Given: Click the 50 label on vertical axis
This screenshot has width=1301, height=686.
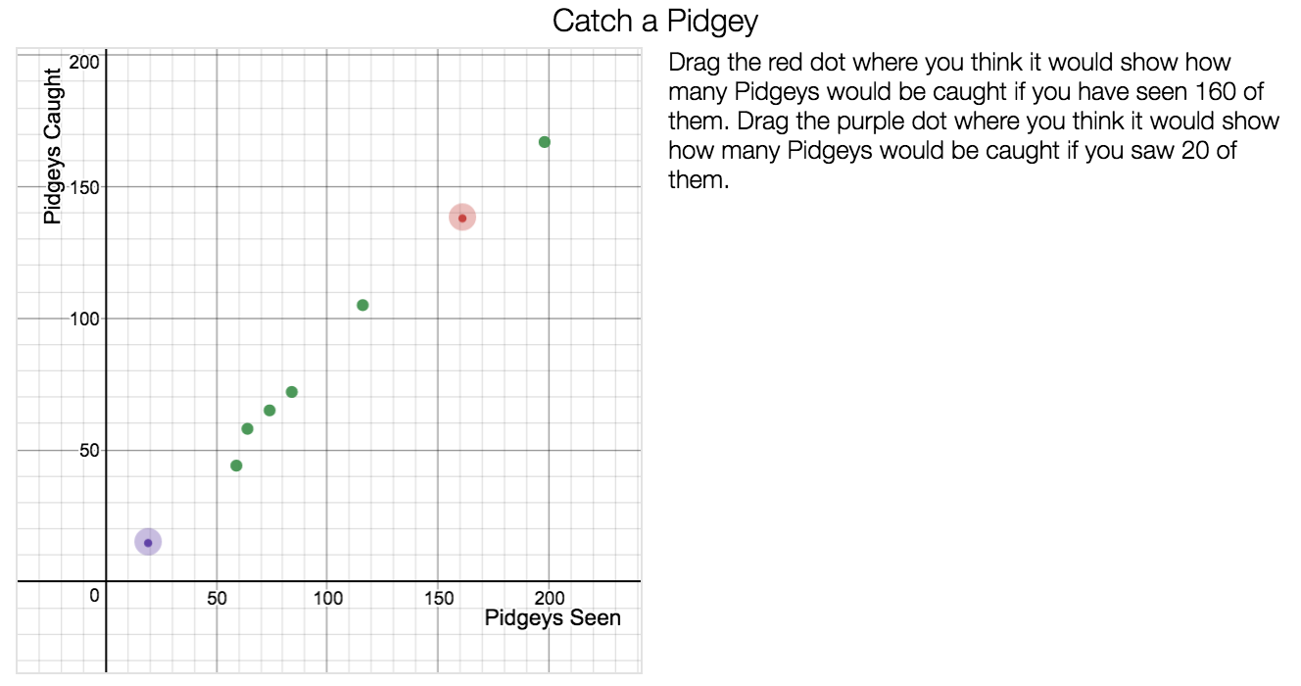Looking at the screenshot, I should [89, 451].
